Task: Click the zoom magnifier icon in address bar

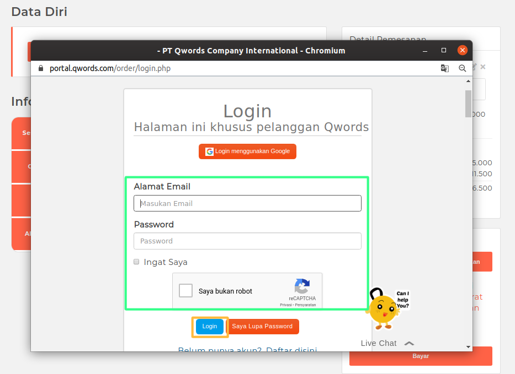Action: point(463,68)
